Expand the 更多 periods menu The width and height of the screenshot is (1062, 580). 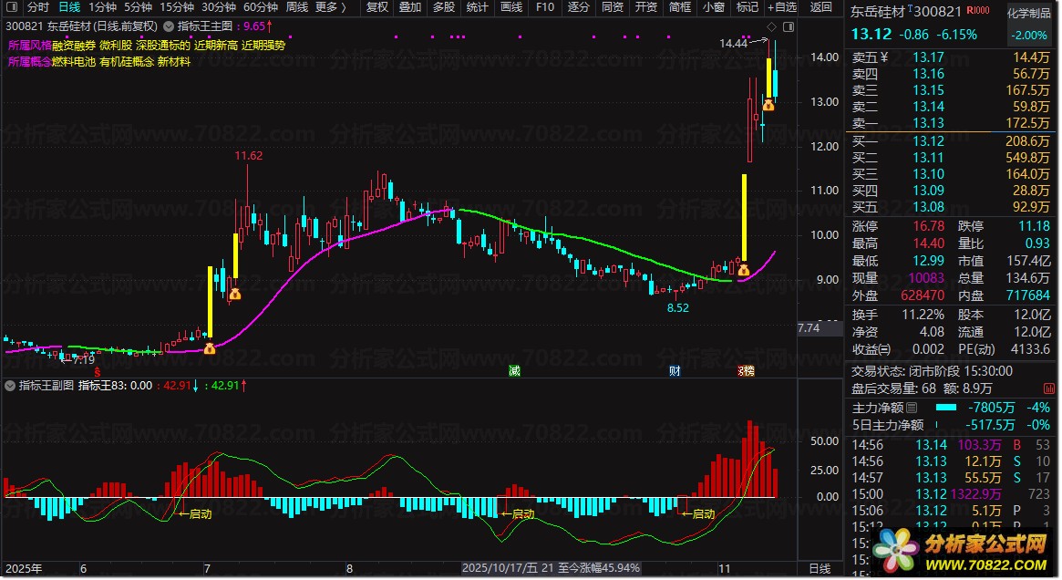point(331,6)
